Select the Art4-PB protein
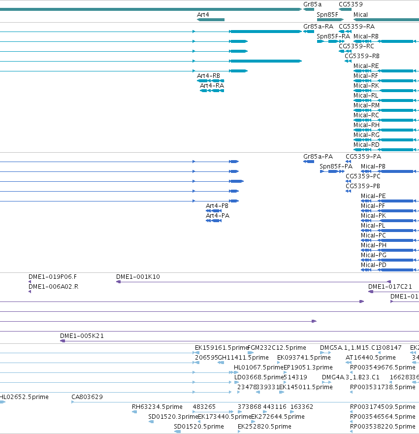 214,211
